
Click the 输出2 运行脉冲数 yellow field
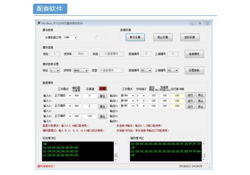click(x=177, y=106)
